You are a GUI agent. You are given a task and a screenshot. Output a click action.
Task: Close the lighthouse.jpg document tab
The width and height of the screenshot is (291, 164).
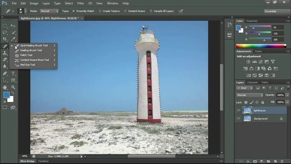point(82,18)
